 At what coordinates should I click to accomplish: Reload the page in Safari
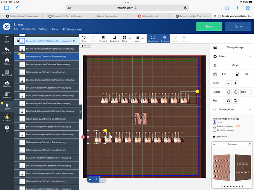(185, 8)
